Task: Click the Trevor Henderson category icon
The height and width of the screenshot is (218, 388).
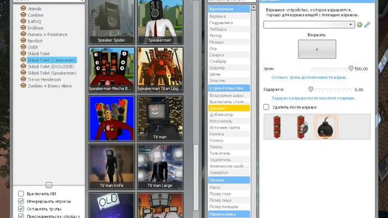Action: pyautogui.click(x=23, y=79)
